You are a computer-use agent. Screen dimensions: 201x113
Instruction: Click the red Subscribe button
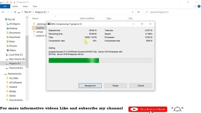(148, 109)
